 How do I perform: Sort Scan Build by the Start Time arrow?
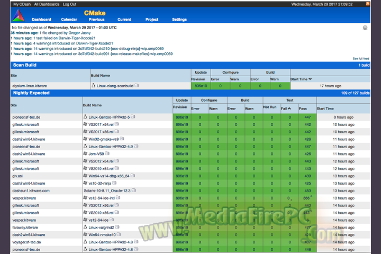click(x=310, y=79)
